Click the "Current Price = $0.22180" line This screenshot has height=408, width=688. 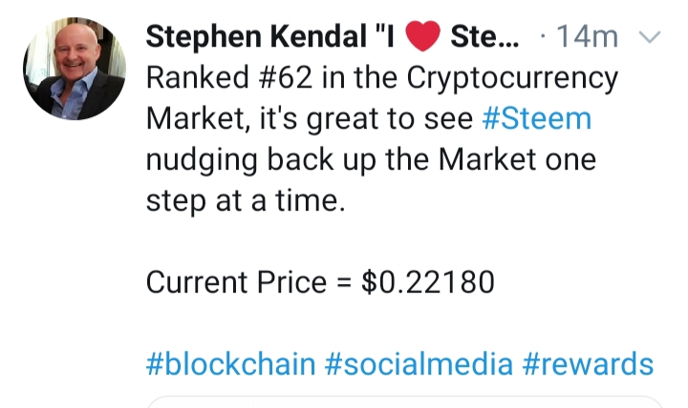click(x=320, y=282)
